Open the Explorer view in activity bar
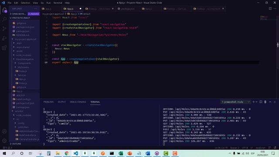 click(4, 10)
